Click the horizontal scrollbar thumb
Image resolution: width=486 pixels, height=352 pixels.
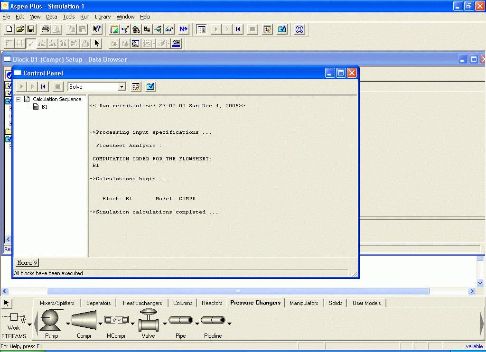pos(238,291)
